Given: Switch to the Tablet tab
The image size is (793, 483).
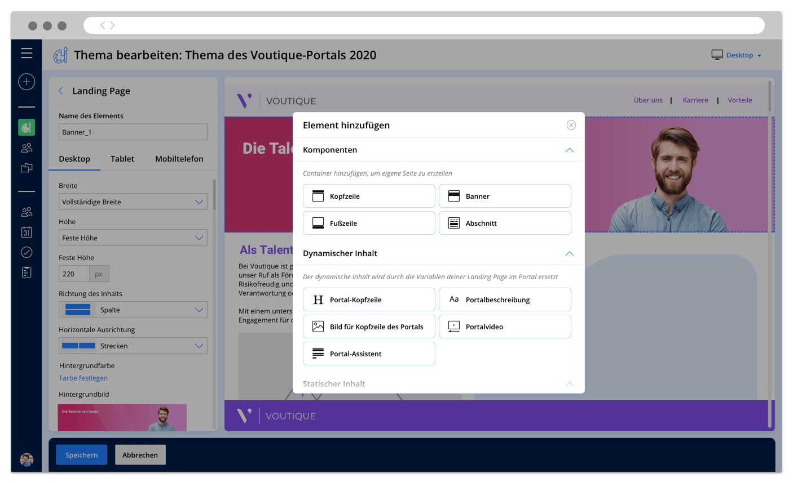Looking at the screenshot, I should click(122, 159).
